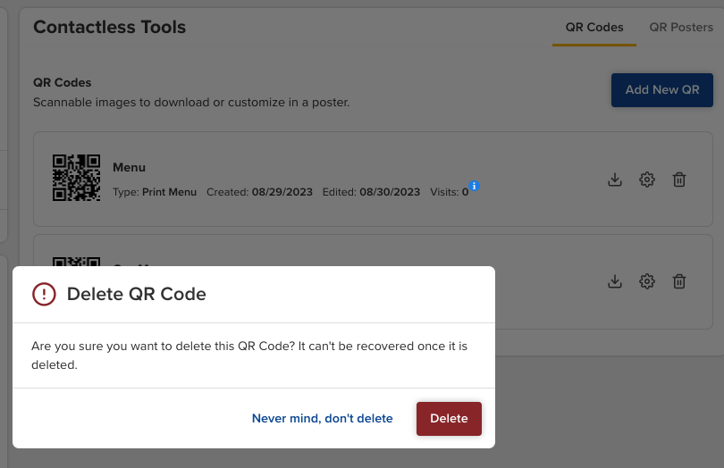The height and width of the screenshot is (468, 724).
Task: Click the Menu QR code thumbnail
Action: pos(76,178)
